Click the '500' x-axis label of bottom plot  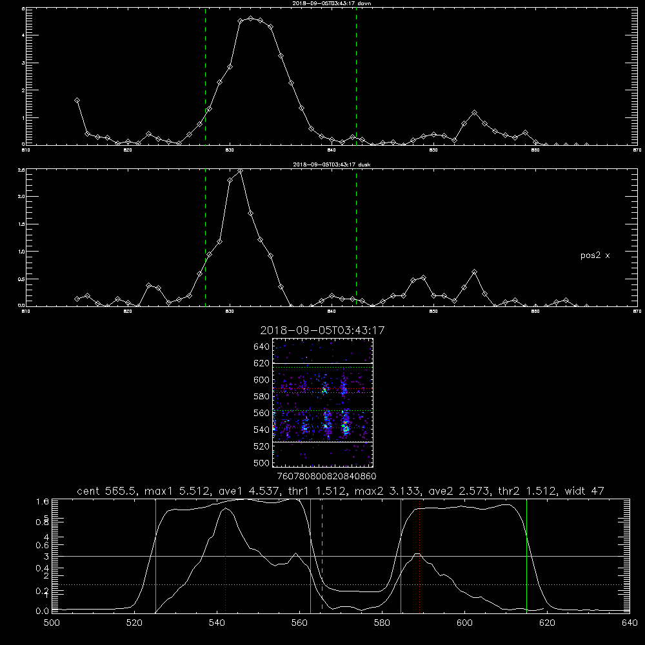pyautogui.click(x=52, y=623)
